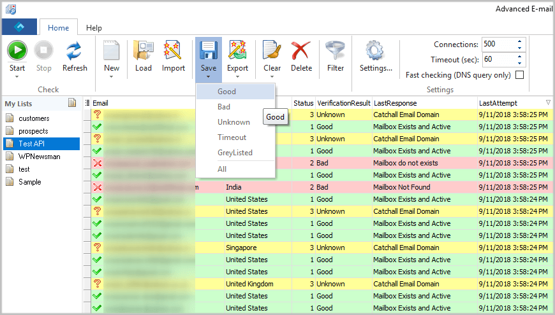Screen dimensions: 555x315
Task: Expand the Export dropdown arrow
Action: [237, 76]
